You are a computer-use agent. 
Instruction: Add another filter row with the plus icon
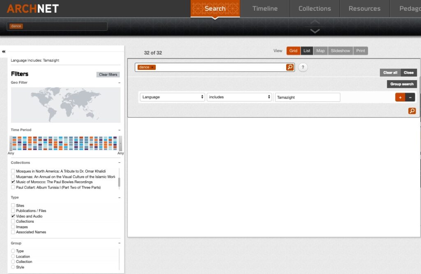coord(400,97)
